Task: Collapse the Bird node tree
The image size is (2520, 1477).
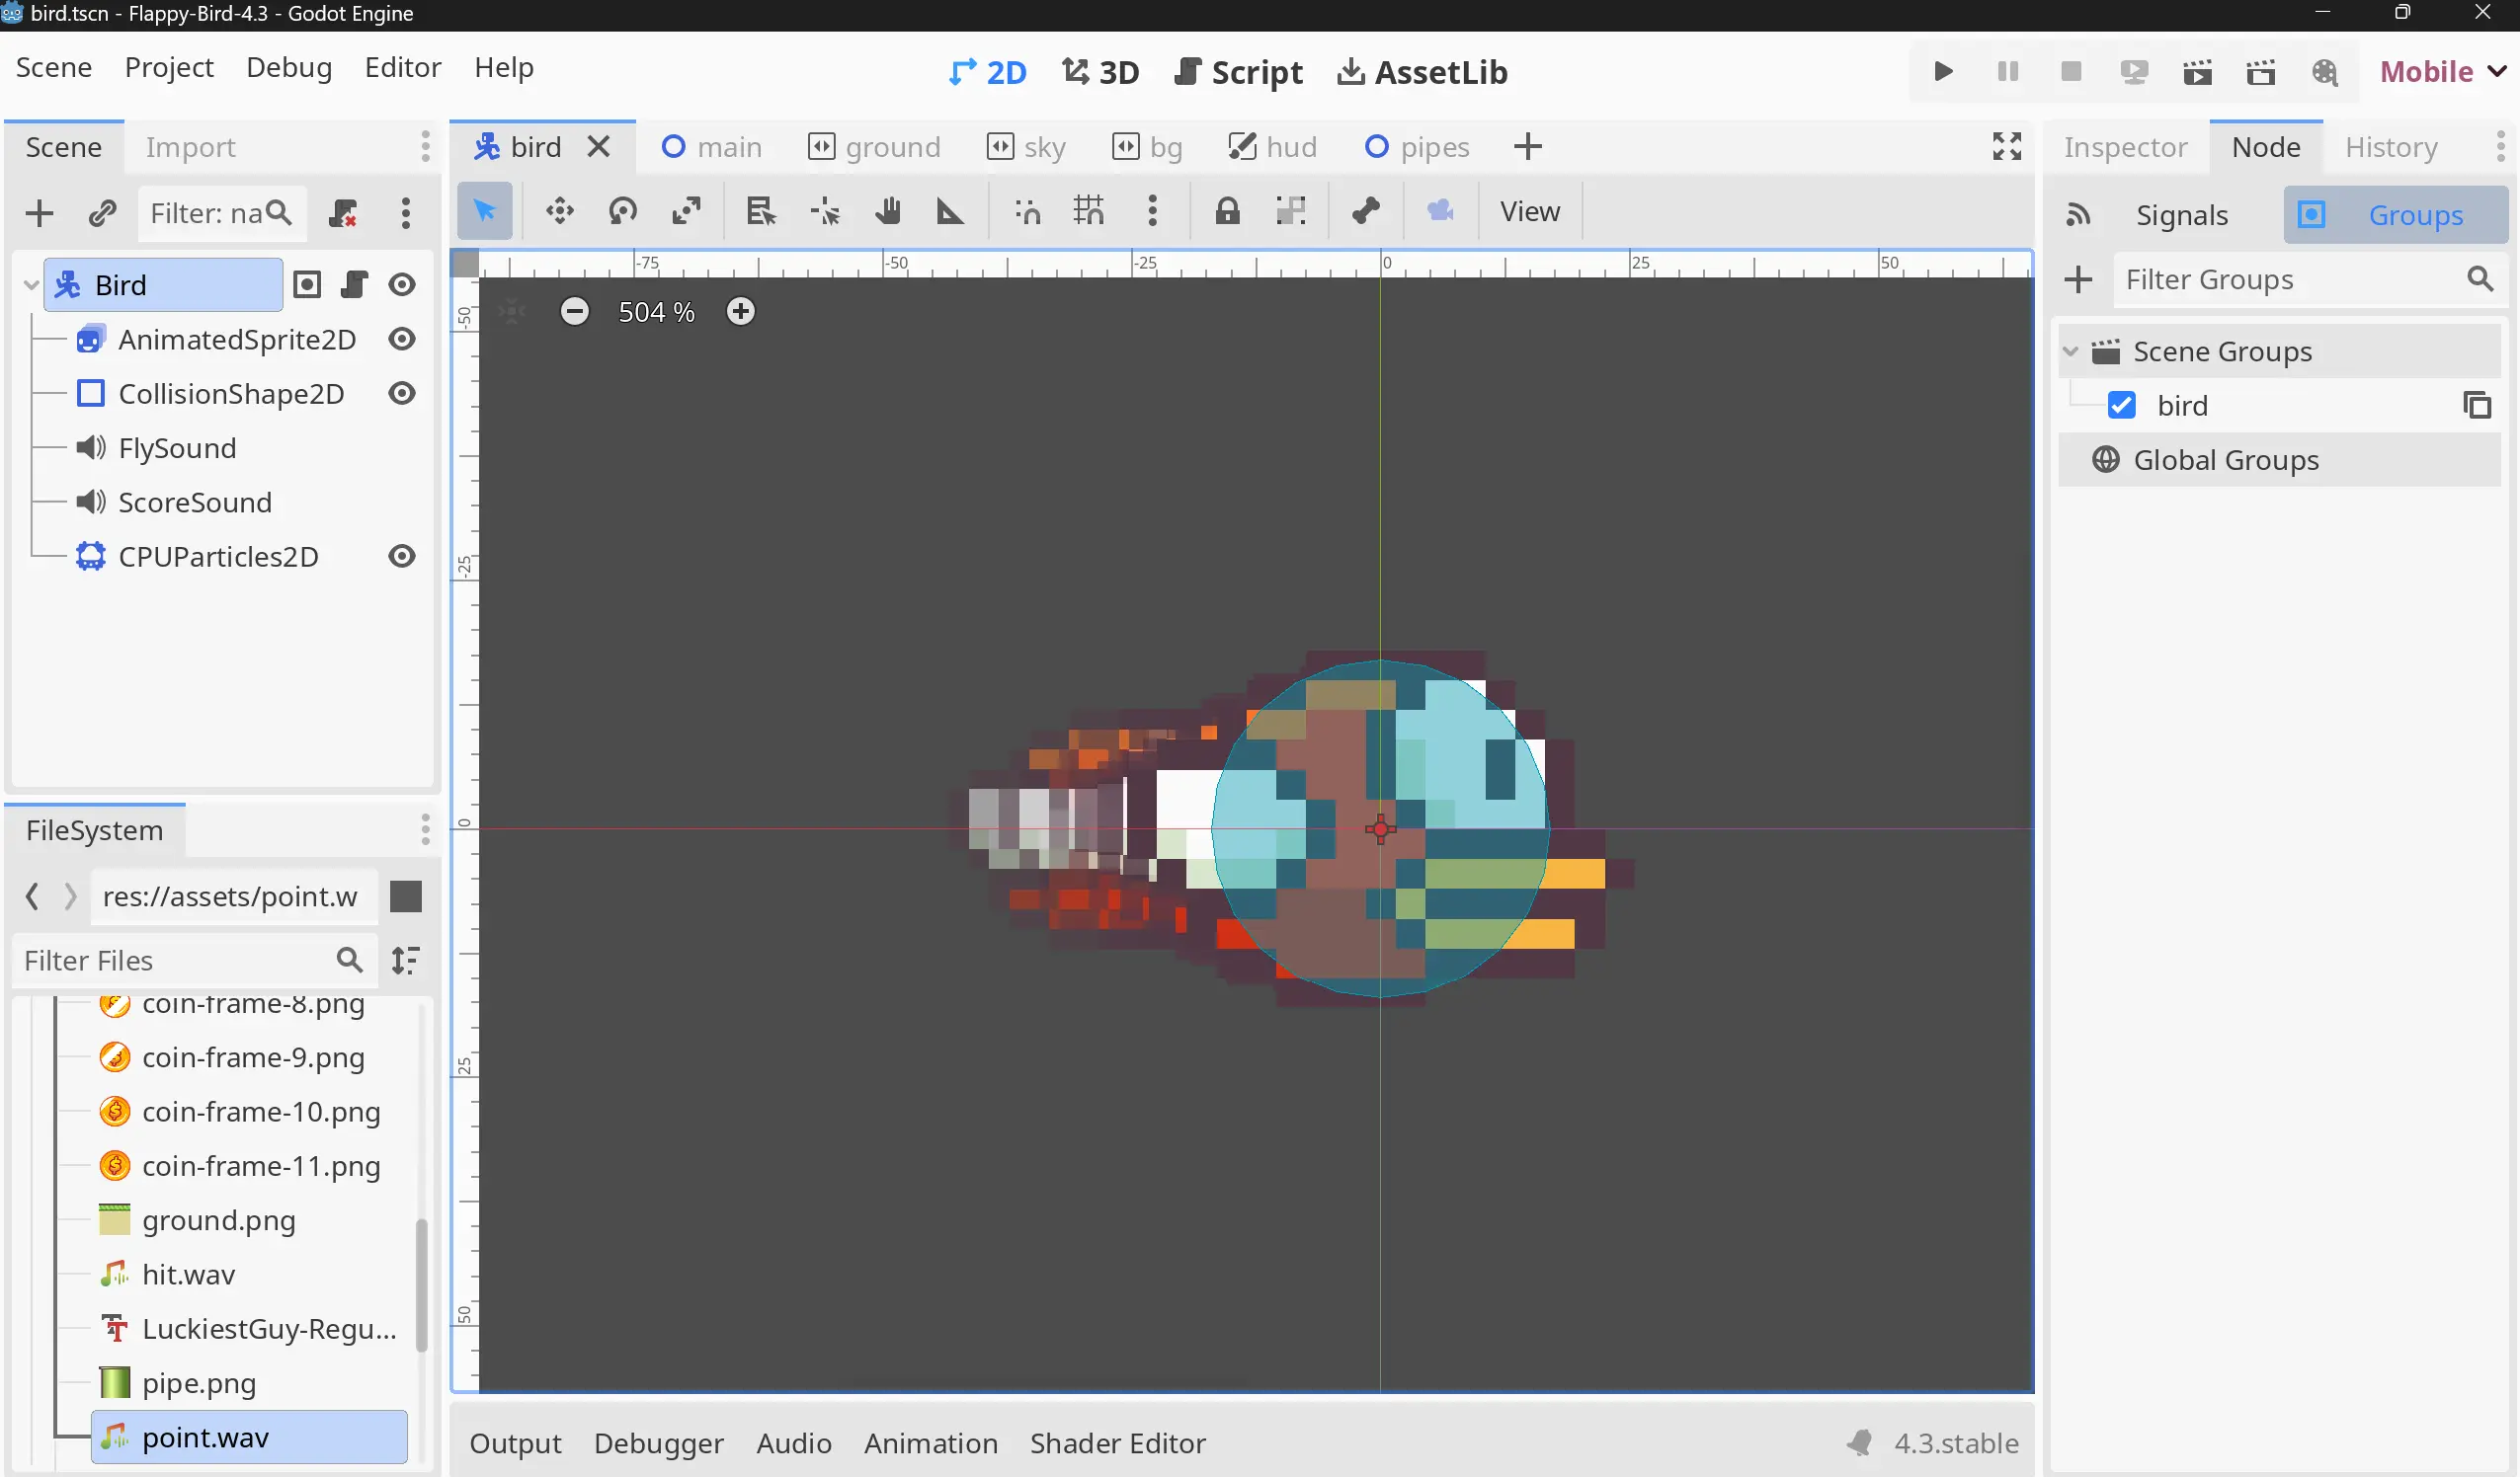Action: (x=31, y=284)
